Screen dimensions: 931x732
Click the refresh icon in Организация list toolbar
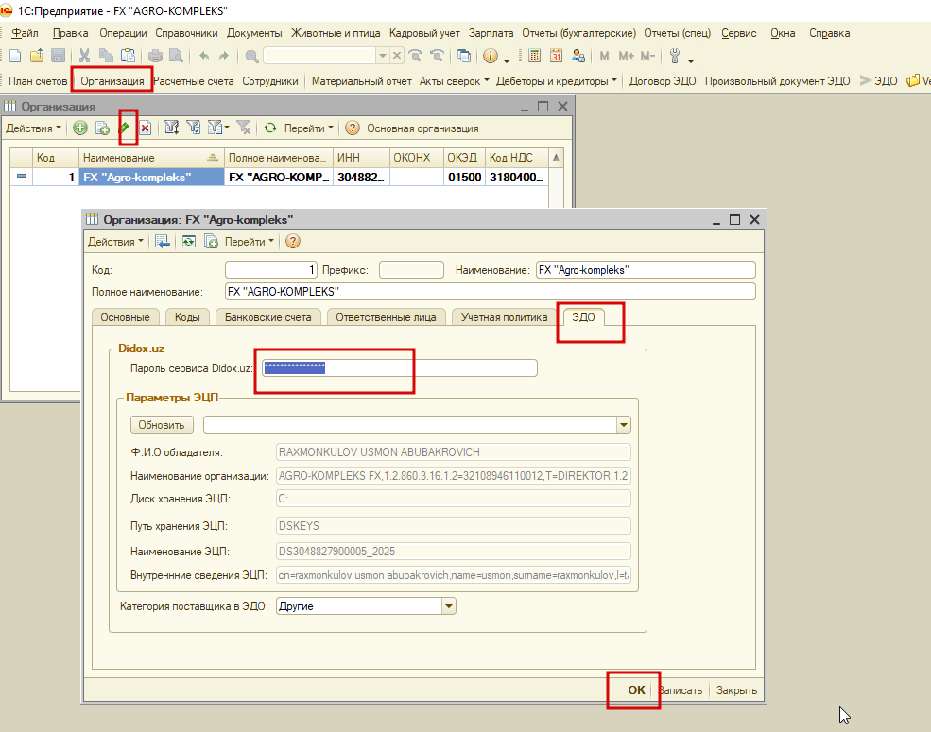click(x=270, y=128)
